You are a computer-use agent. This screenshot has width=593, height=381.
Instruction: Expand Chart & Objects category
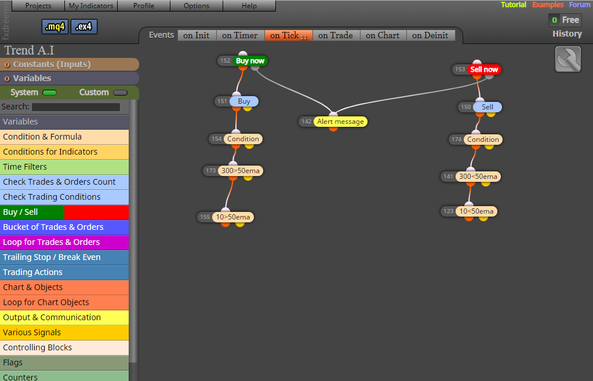click(x=64, y=288)
